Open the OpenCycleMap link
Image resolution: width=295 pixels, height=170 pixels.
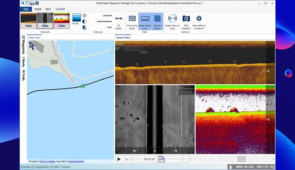(47, 161)
